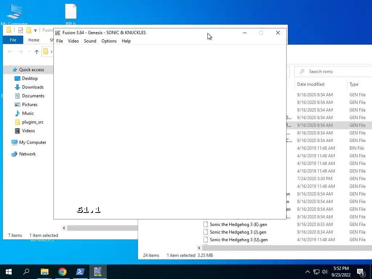Launch Google Chrome from taskbar
372x279 pixels.
click(x=62, y=272)
